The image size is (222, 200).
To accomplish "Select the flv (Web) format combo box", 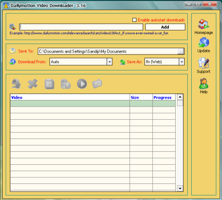I will click(x=164, y=62).
